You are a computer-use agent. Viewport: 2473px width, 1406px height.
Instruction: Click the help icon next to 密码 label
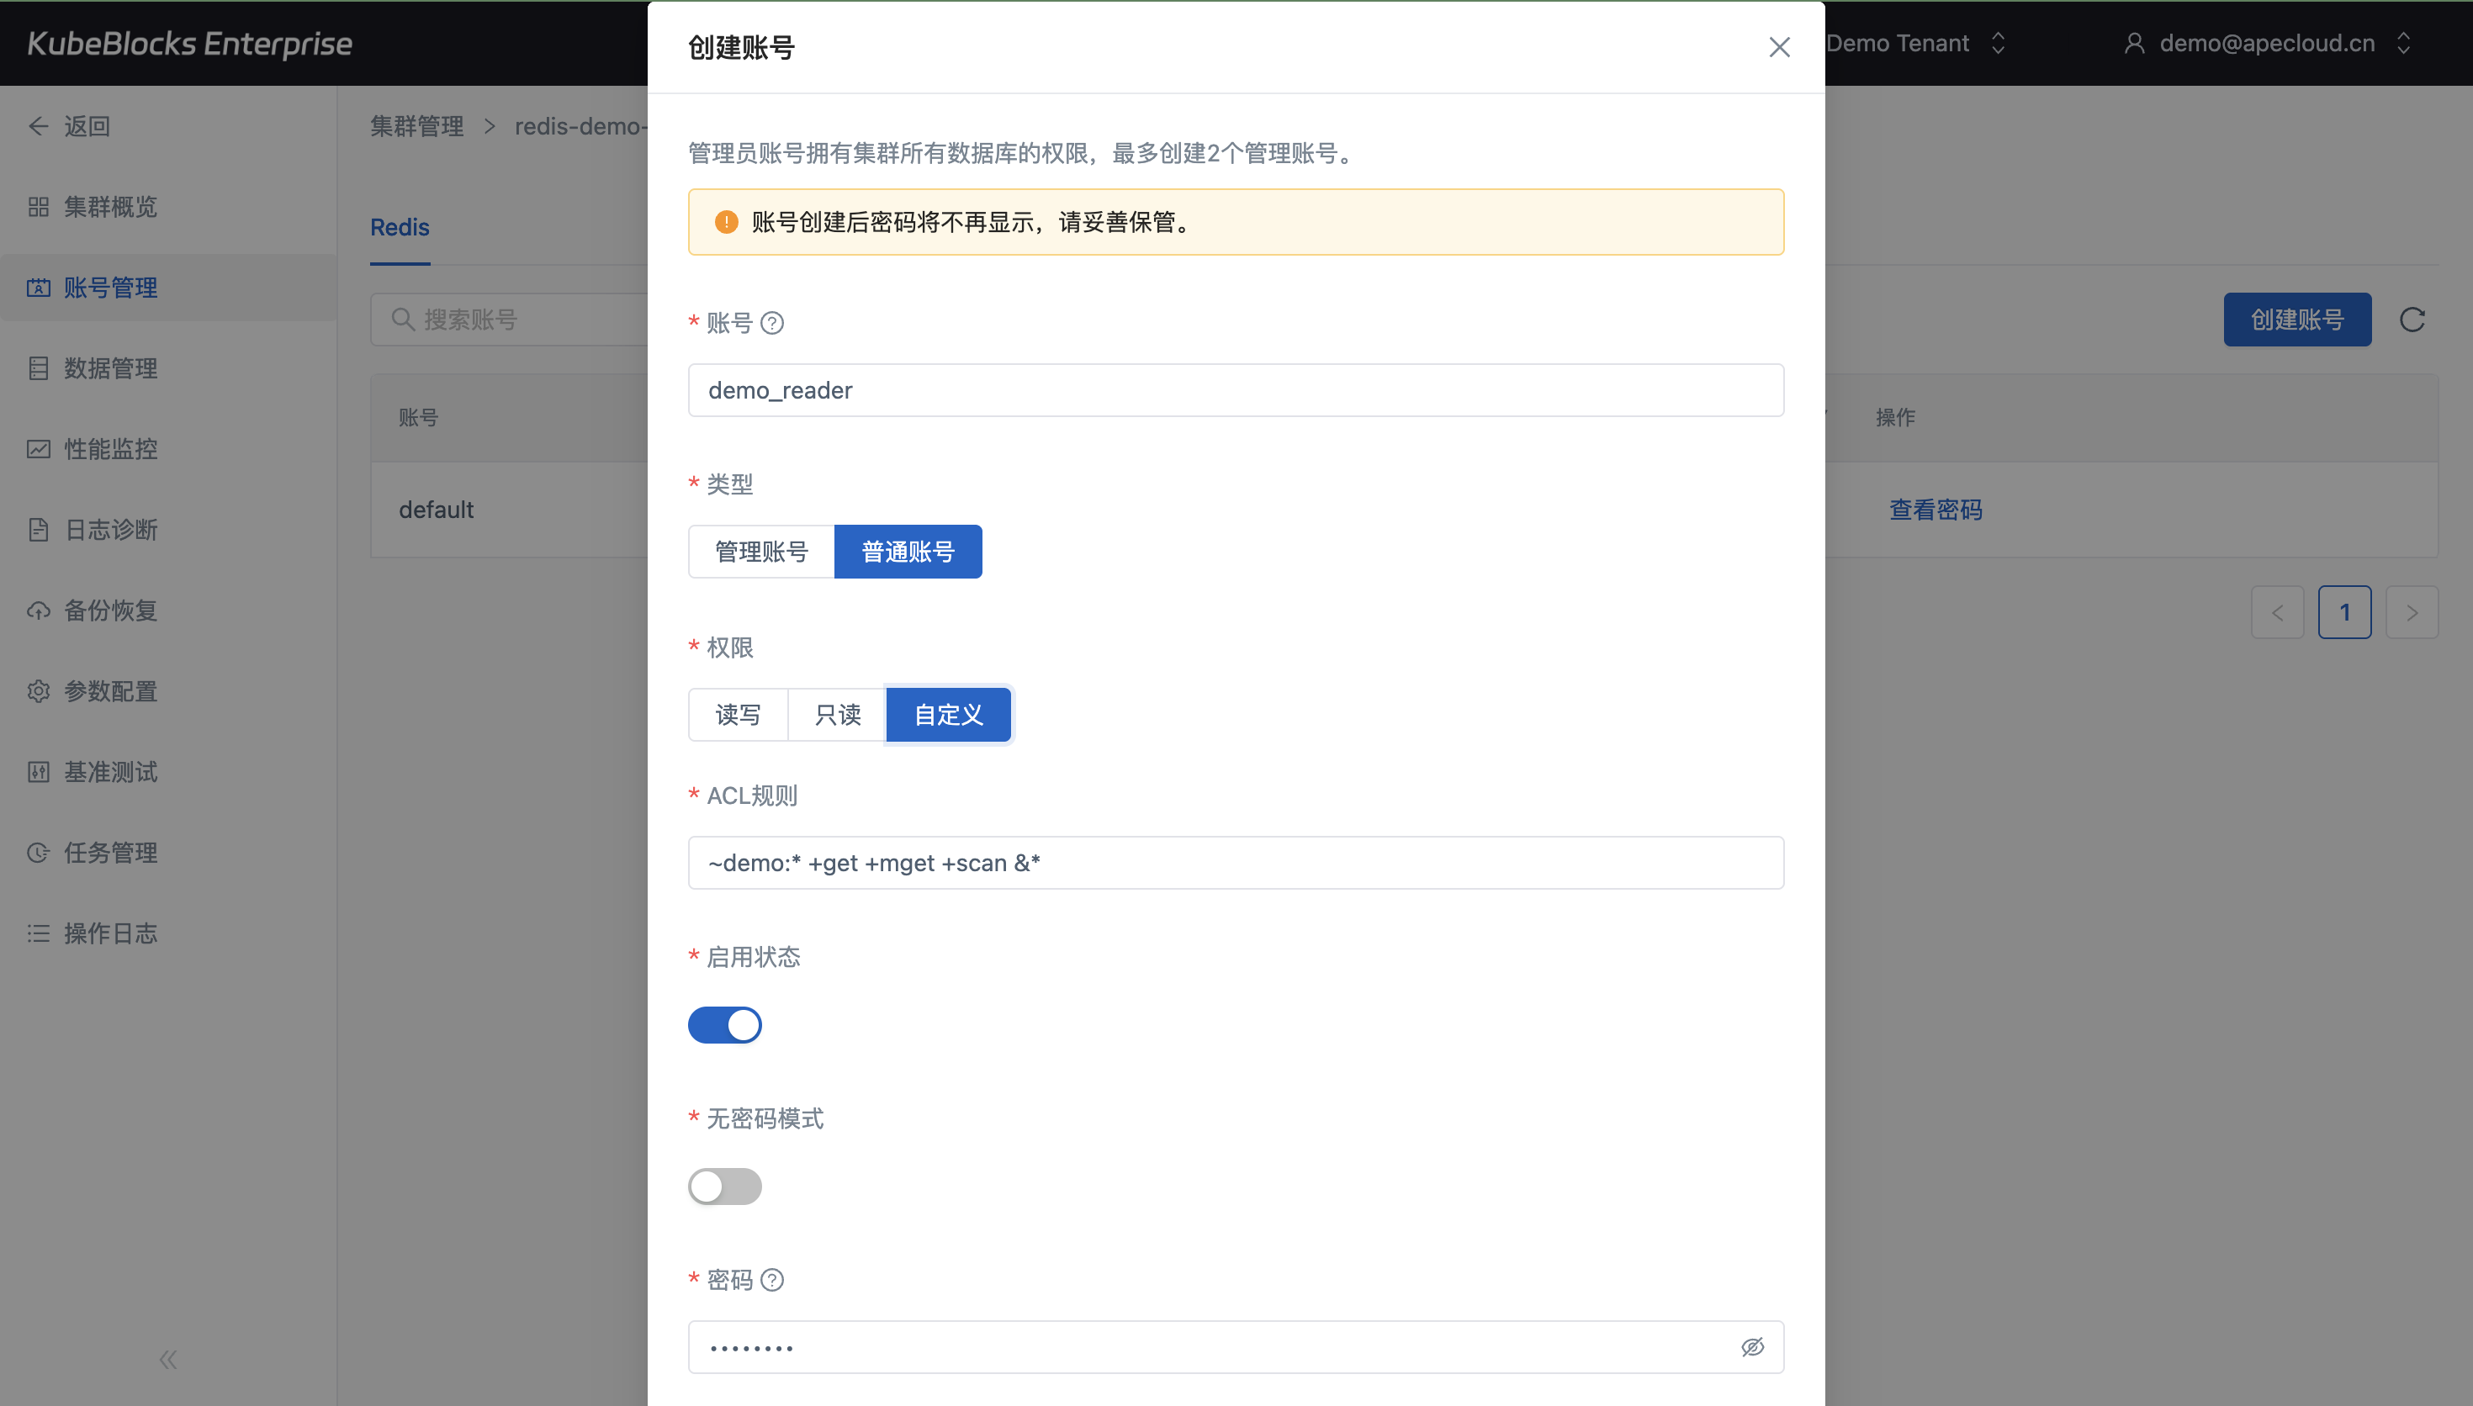771,1280
